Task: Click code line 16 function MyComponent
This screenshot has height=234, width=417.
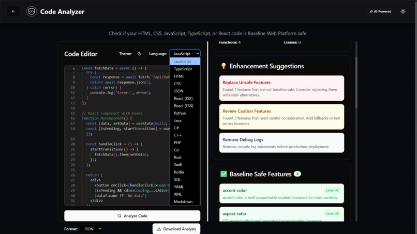Action: click(x=107, y=118)
